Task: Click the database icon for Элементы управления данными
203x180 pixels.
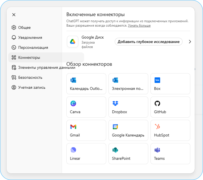Action: click(x=14, y=67)
